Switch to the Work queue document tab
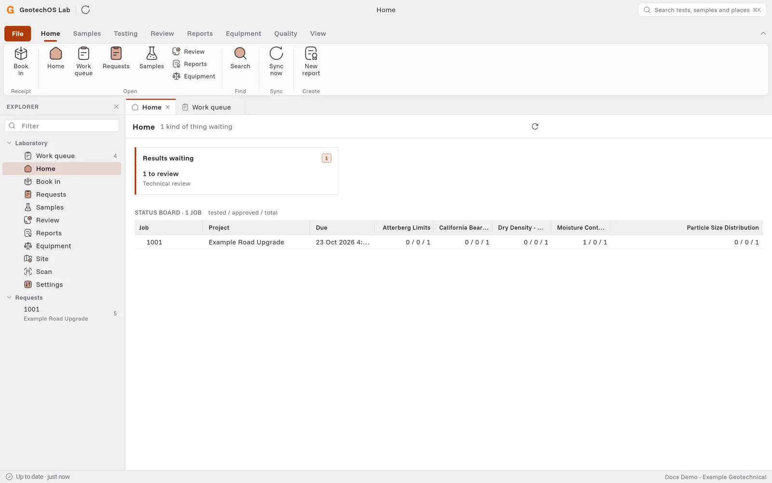 point(211,107)
